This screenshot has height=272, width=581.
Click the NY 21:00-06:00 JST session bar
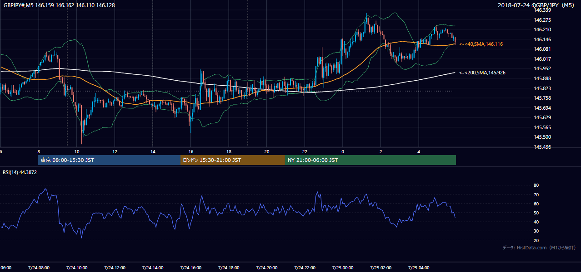[x=371, y=160]
